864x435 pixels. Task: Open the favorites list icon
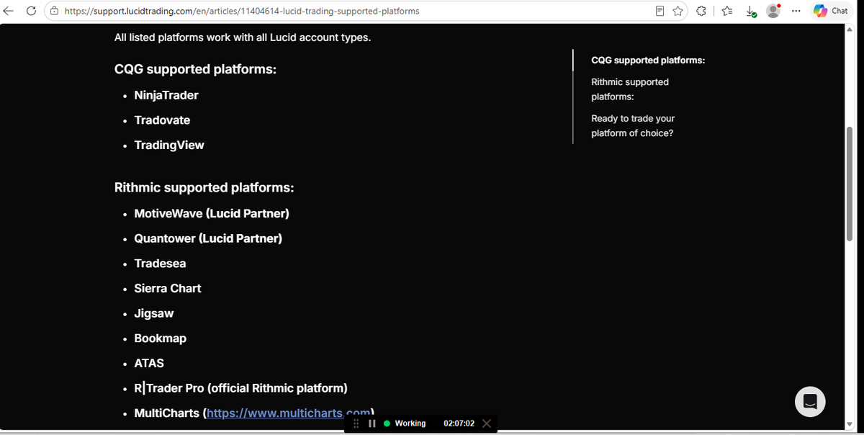tap(727, 11)
